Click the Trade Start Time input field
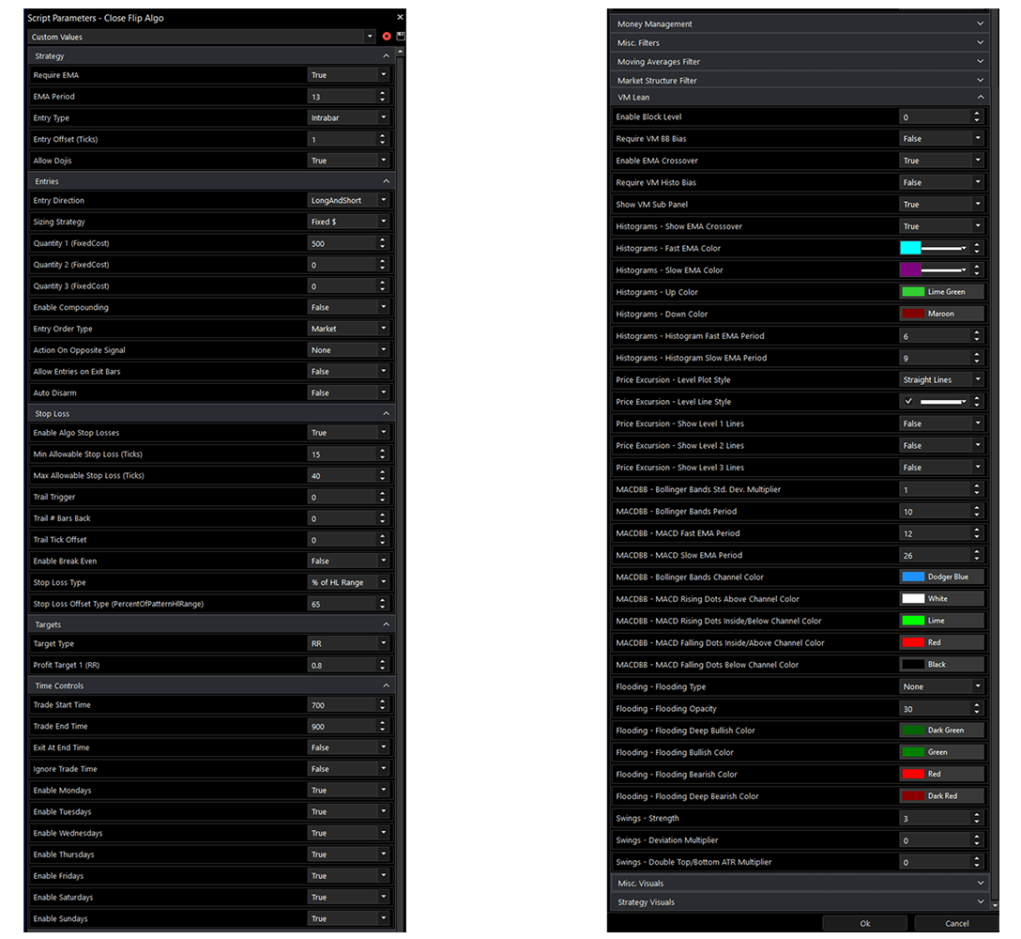 click(341, 705)
